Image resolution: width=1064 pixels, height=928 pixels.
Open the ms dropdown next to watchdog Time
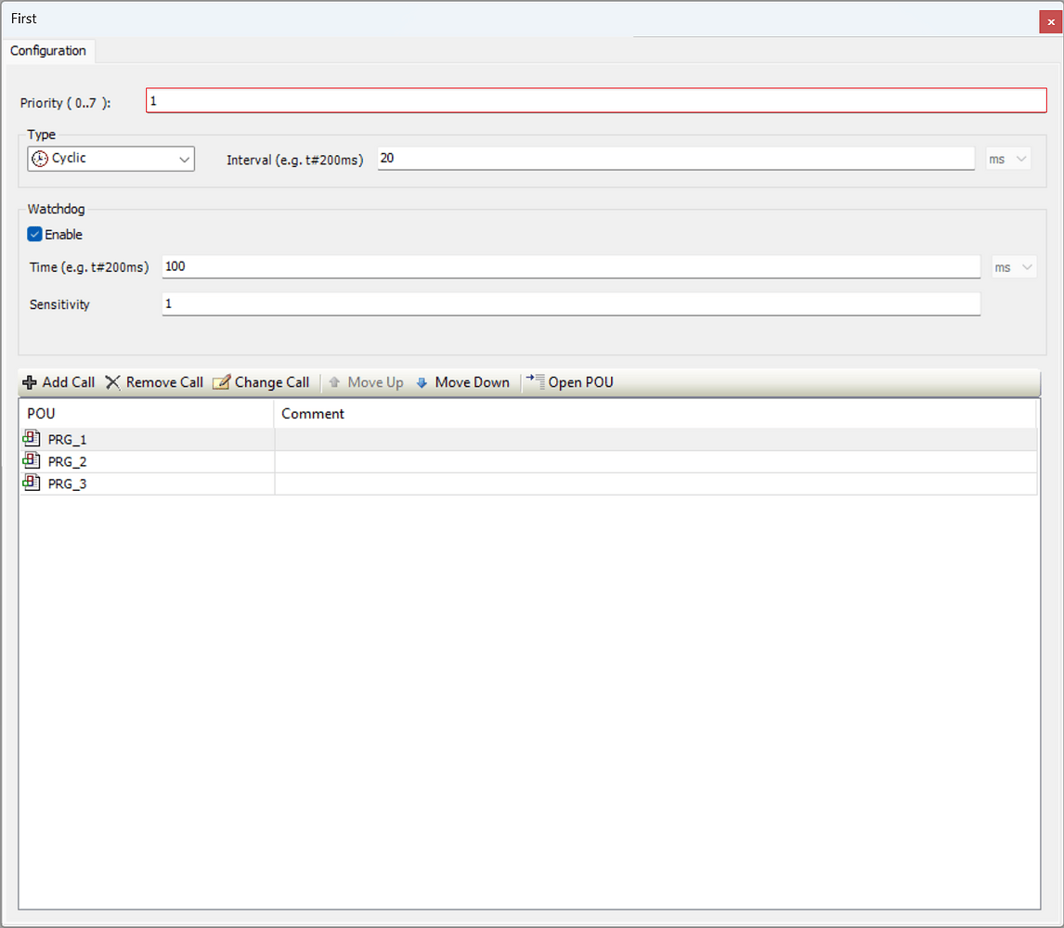tap(1014, 266)
